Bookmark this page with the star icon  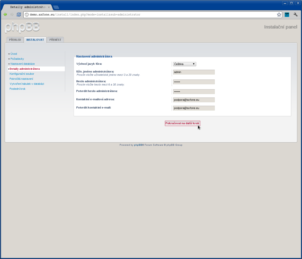coord(279,14)
